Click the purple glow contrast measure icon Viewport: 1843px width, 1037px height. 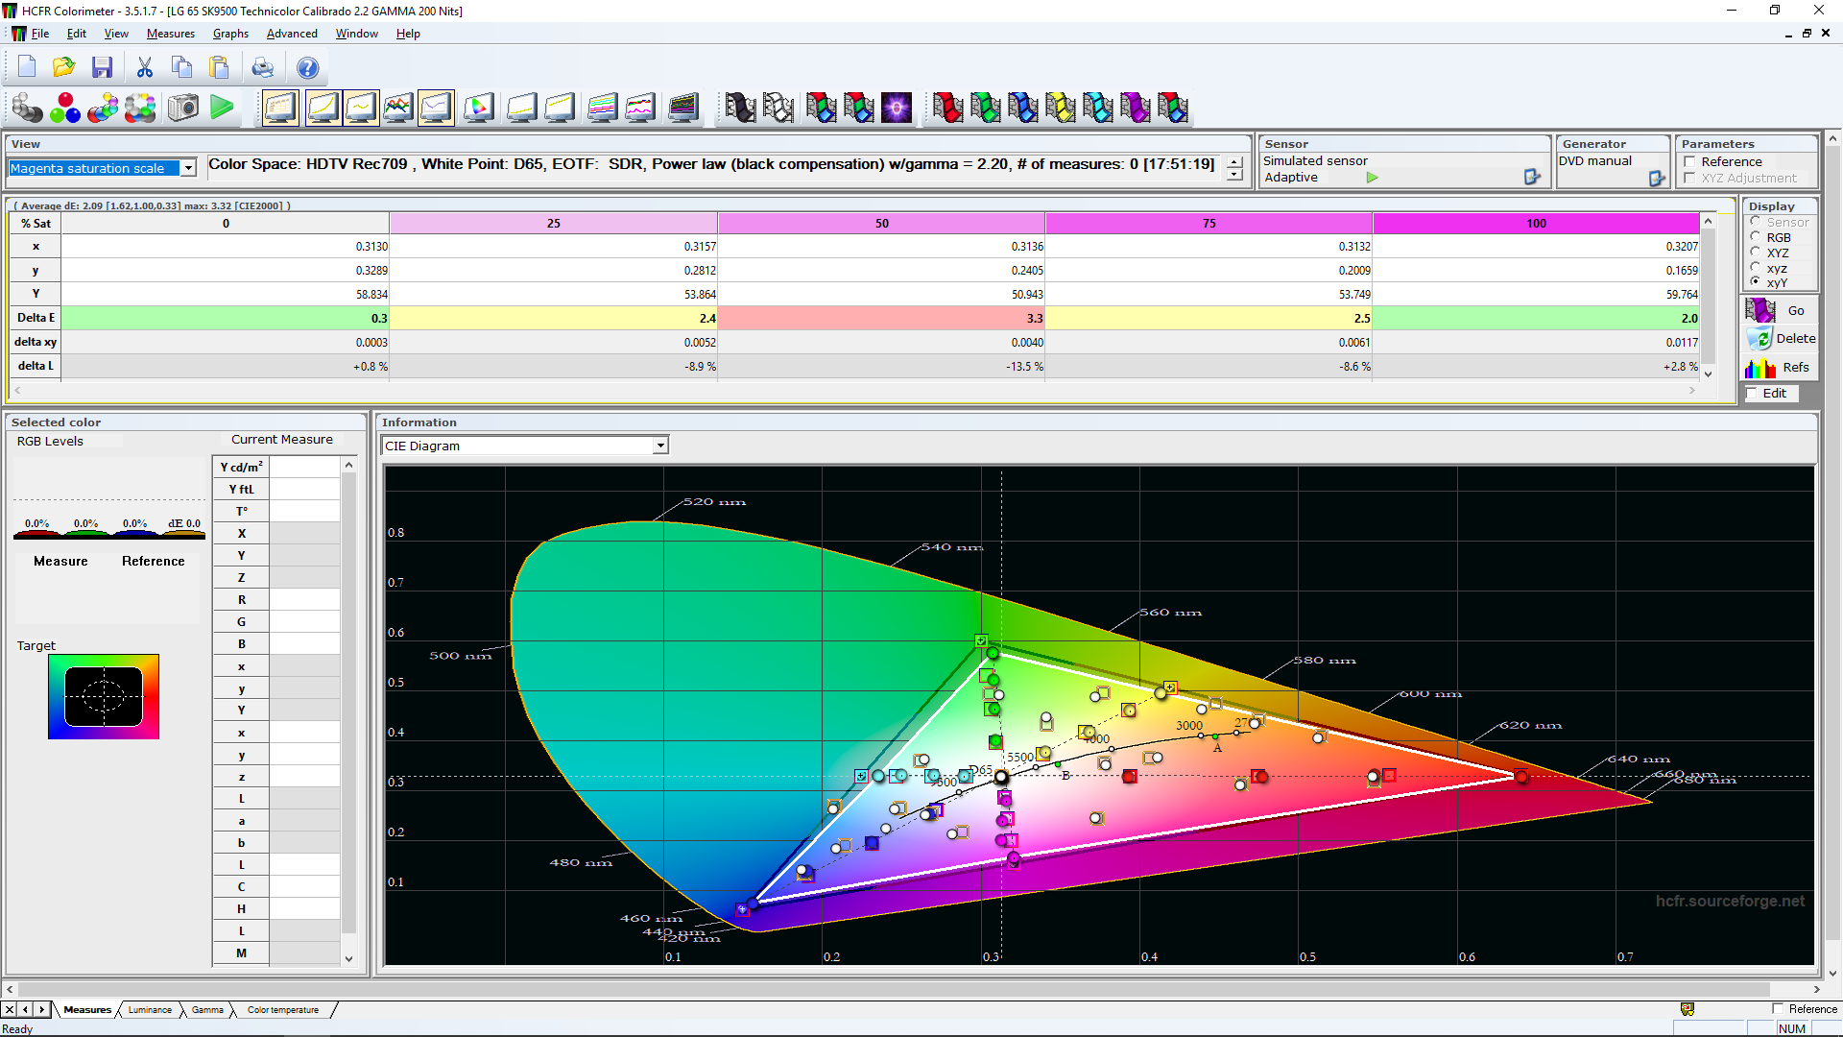(x=897, y=108)
